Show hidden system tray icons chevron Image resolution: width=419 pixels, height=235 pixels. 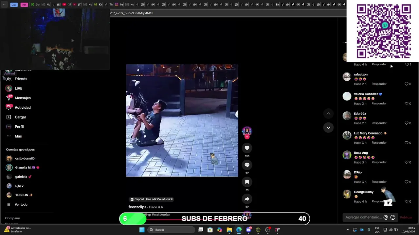tap(348, 230)
